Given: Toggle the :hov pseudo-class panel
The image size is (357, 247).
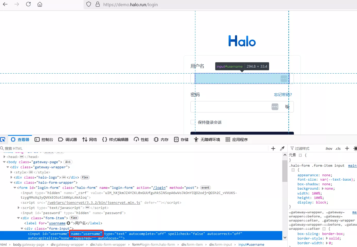Looking at the screenshot, I should tap(329, 148).
